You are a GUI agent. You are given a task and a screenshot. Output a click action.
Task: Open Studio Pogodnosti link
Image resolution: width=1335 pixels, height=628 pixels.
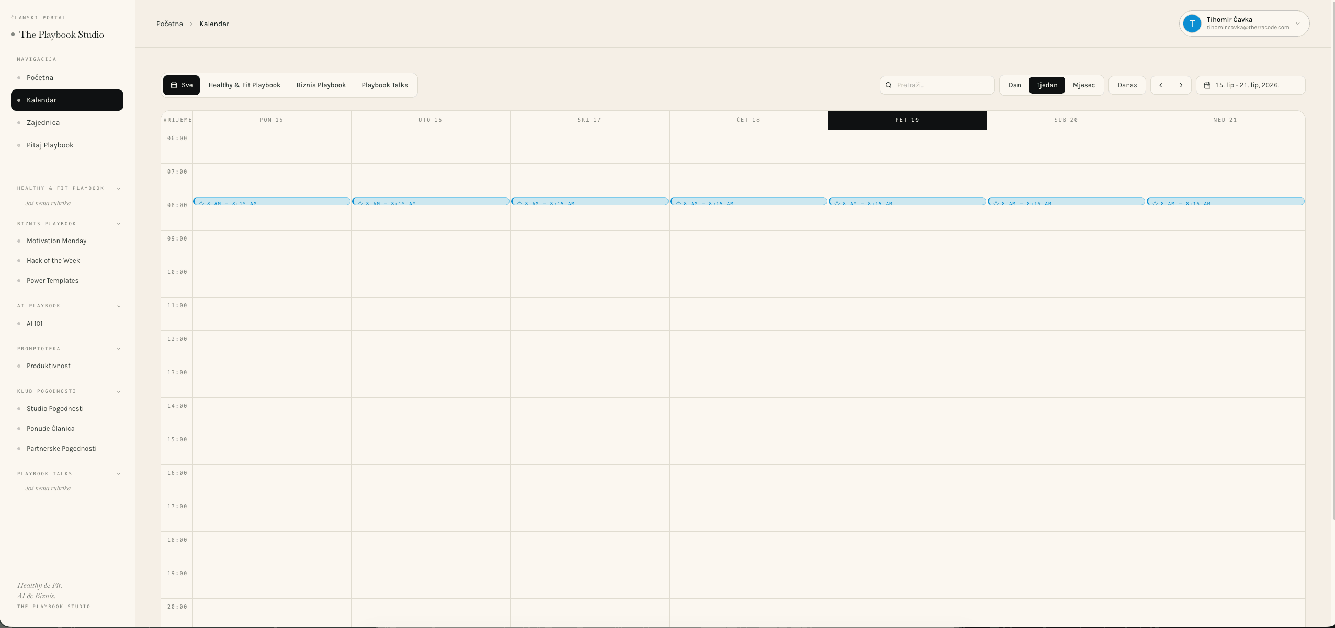pyautogui.click(x=55, y=409)
